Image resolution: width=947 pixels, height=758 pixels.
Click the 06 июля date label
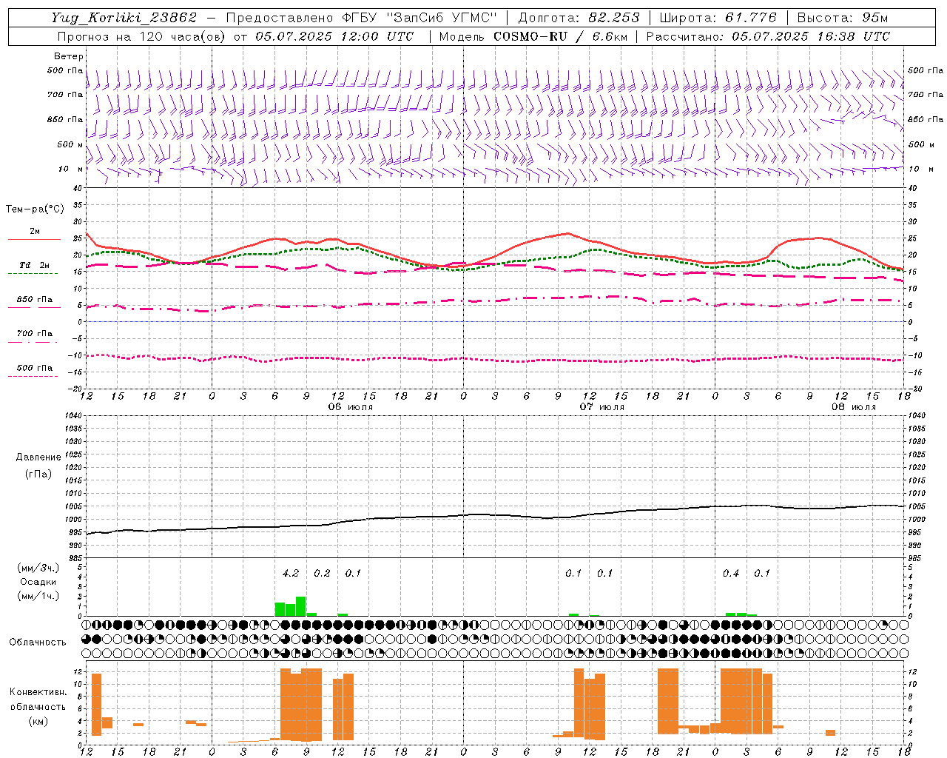click(351, 407)
